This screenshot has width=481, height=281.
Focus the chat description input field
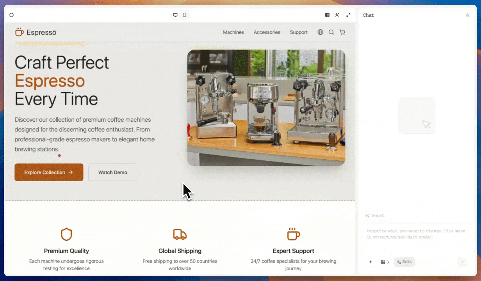point(416,234)
